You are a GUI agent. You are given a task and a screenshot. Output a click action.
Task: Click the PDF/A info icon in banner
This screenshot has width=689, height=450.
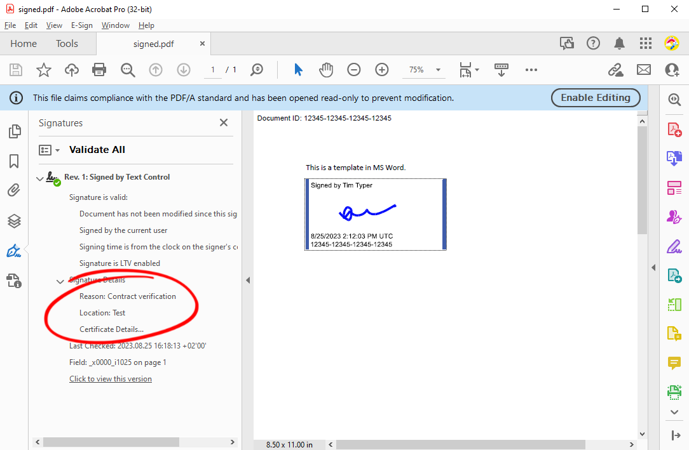click(17, 98)
